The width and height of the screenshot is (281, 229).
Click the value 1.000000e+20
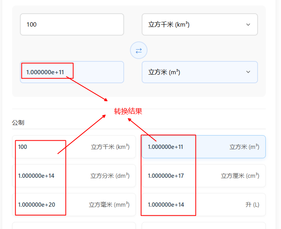click(x=37, y=205)
